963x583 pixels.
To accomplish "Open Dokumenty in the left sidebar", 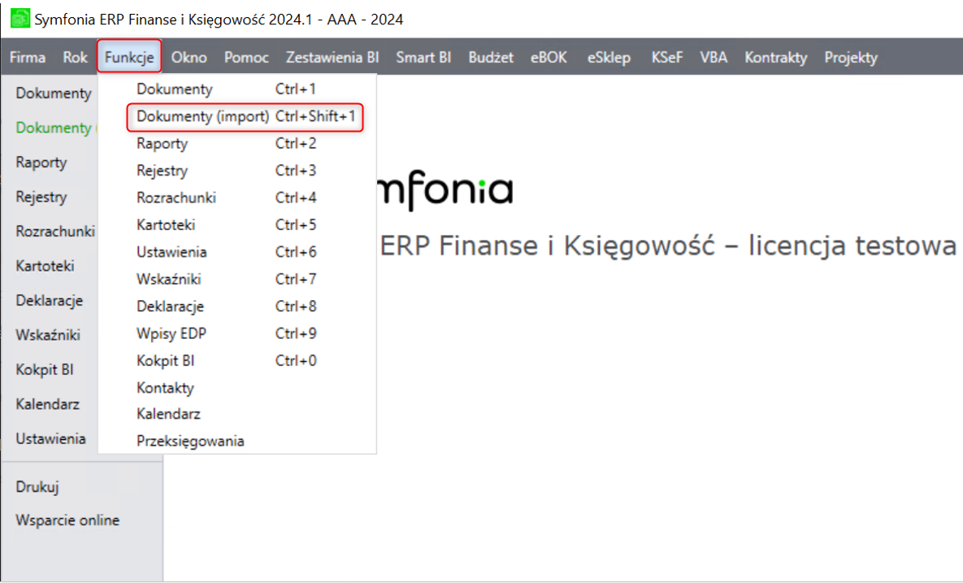I will click(x=54, y=94).
